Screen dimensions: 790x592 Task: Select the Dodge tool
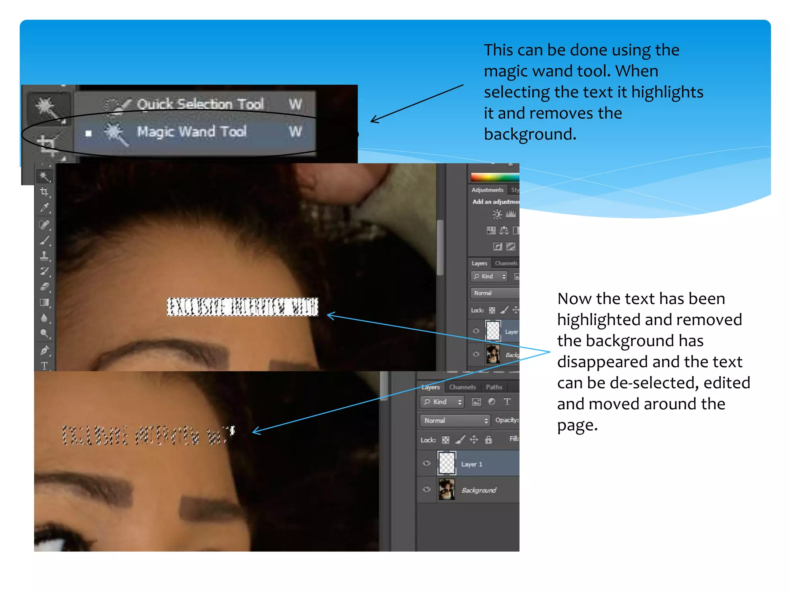(44, 334)
